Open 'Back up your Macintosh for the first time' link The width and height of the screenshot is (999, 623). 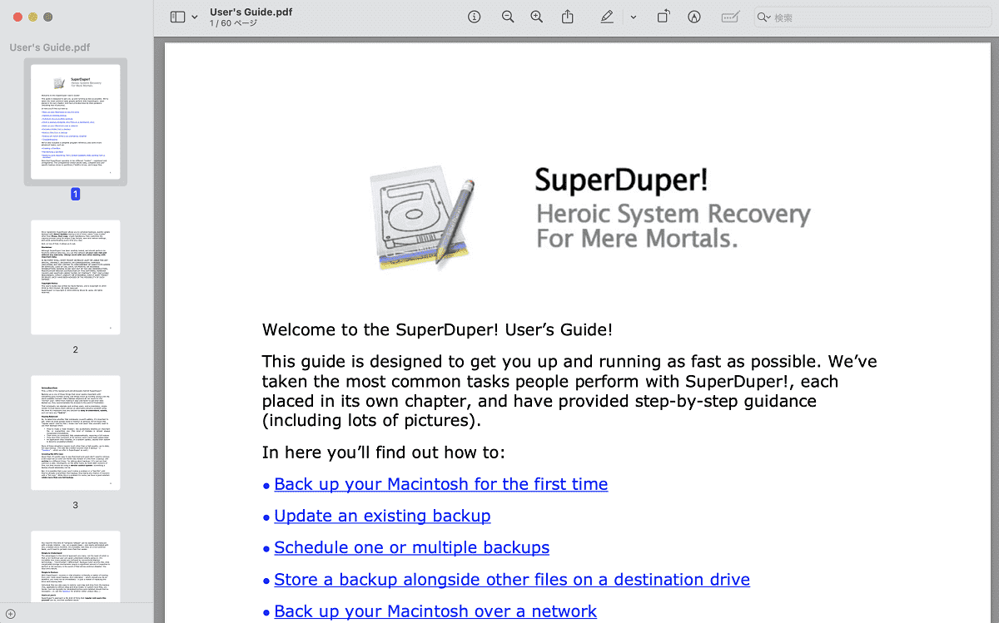tap(441, 484)
